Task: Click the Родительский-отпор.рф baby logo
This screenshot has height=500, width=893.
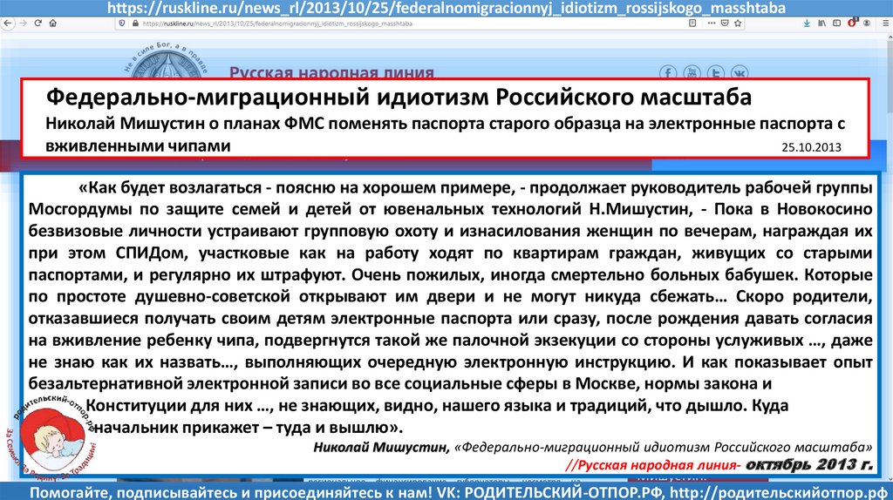Action: 52,438
